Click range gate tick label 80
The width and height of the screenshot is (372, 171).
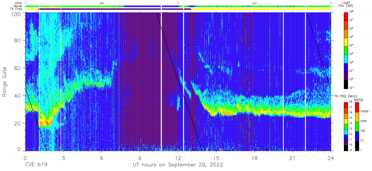pos(17,40)
